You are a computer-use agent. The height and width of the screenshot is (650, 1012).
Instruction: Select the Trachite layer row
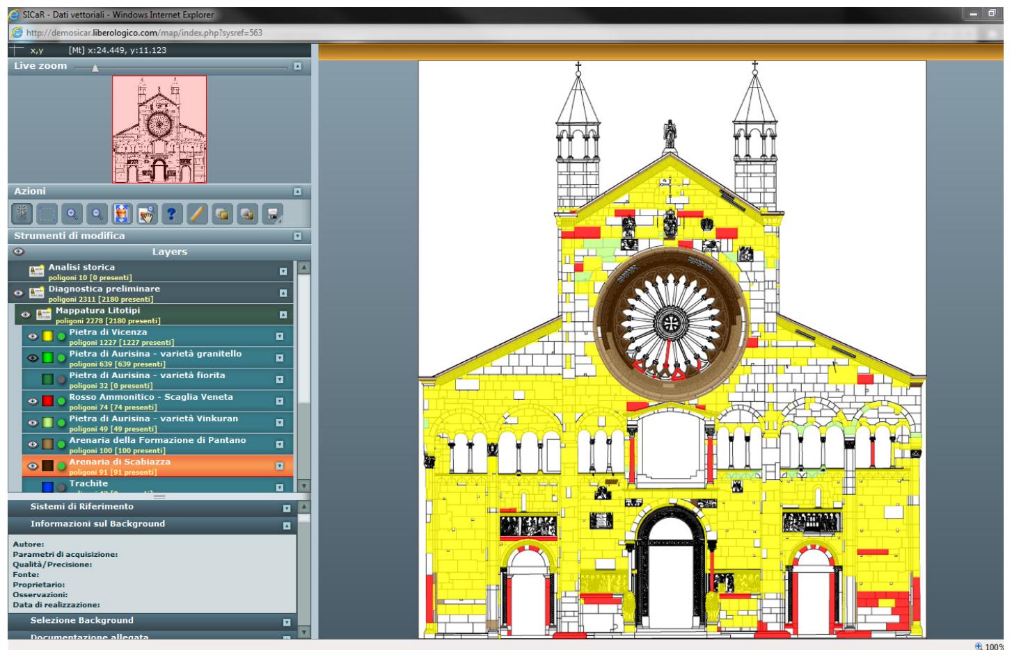pyautogui.click(x=158, y=485)
